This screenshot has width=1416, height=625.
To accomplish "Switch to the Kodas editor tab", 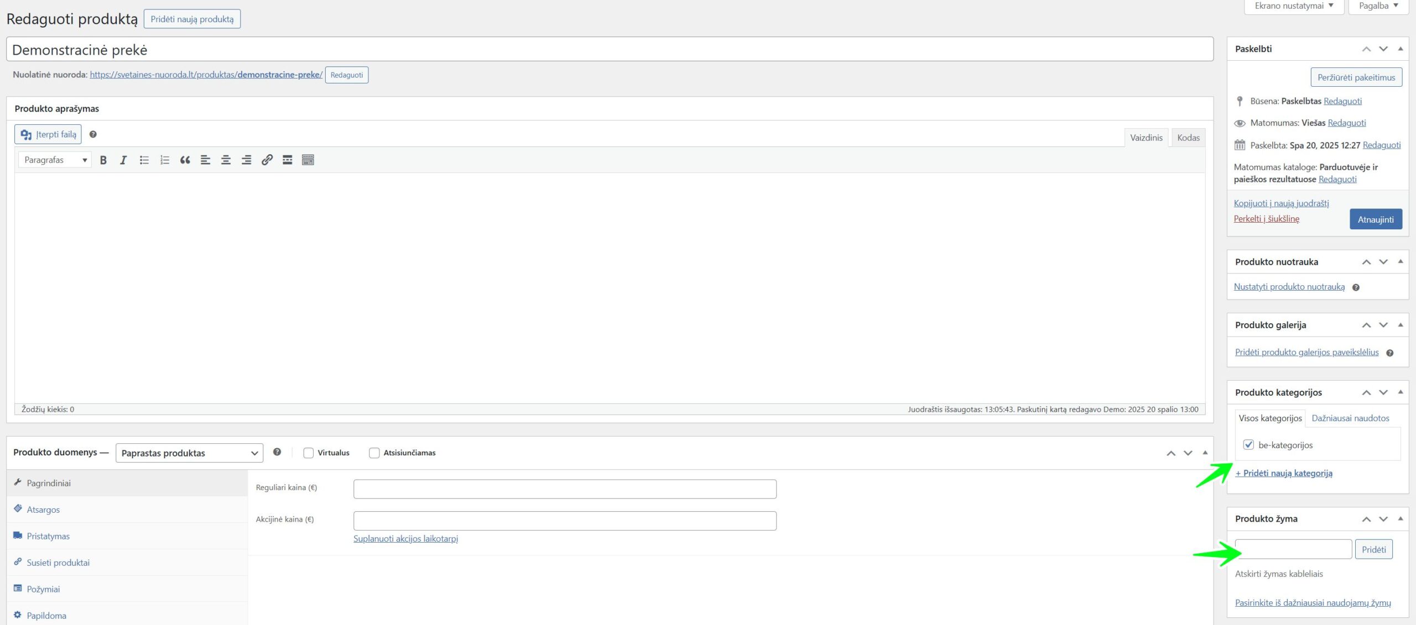I will coord(1188,138).
